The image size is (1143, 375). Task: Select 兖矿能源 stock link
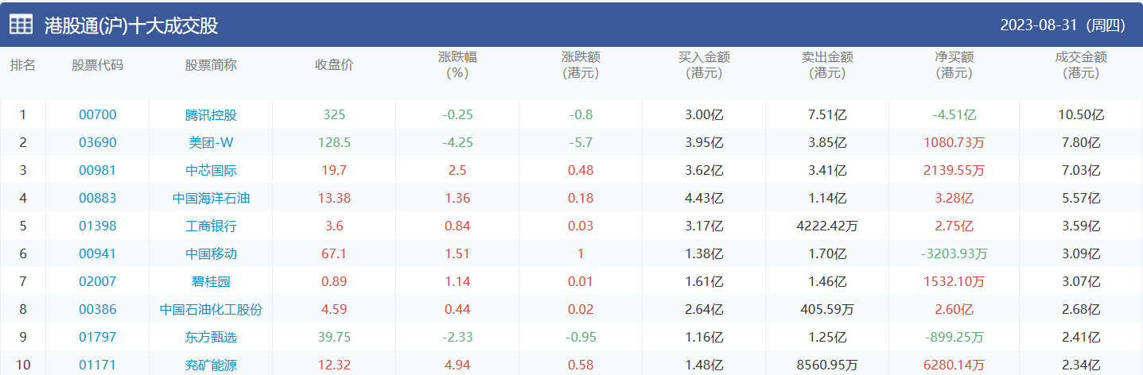(x=211, y=365)
